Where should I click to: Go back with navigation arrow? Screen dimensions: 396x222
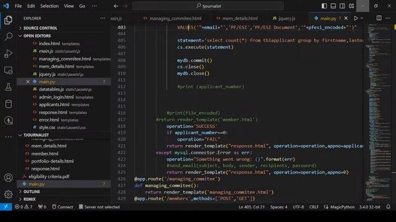pos(116,6)
